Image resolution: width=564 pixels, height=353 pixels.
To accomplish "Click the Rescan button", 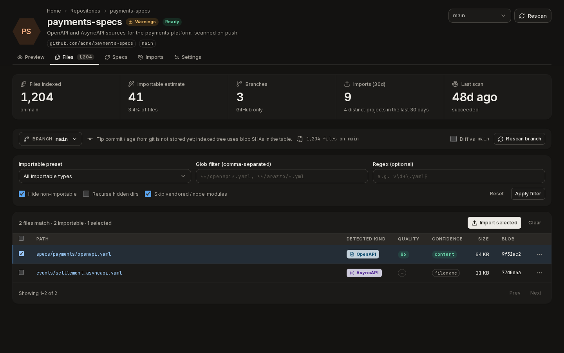I will pos(533,16).
